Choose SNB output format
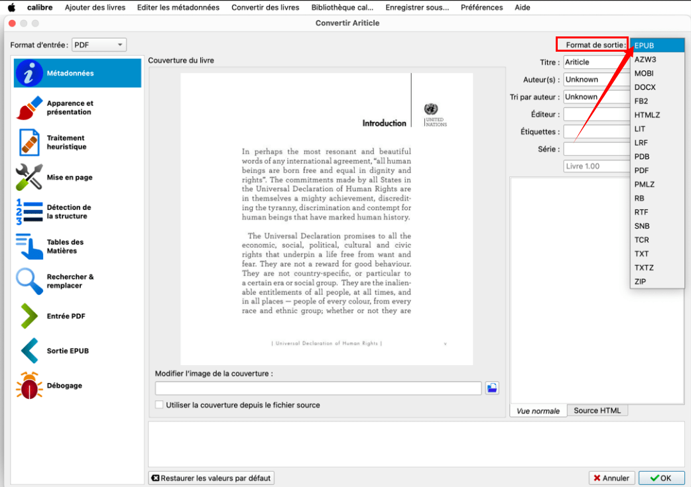Image resolution: width=691 pixels, height=487 pixels. tap(657, 226)
